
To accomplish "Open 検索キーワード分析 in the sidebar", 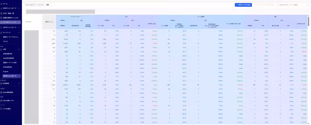I will point(10,63).
